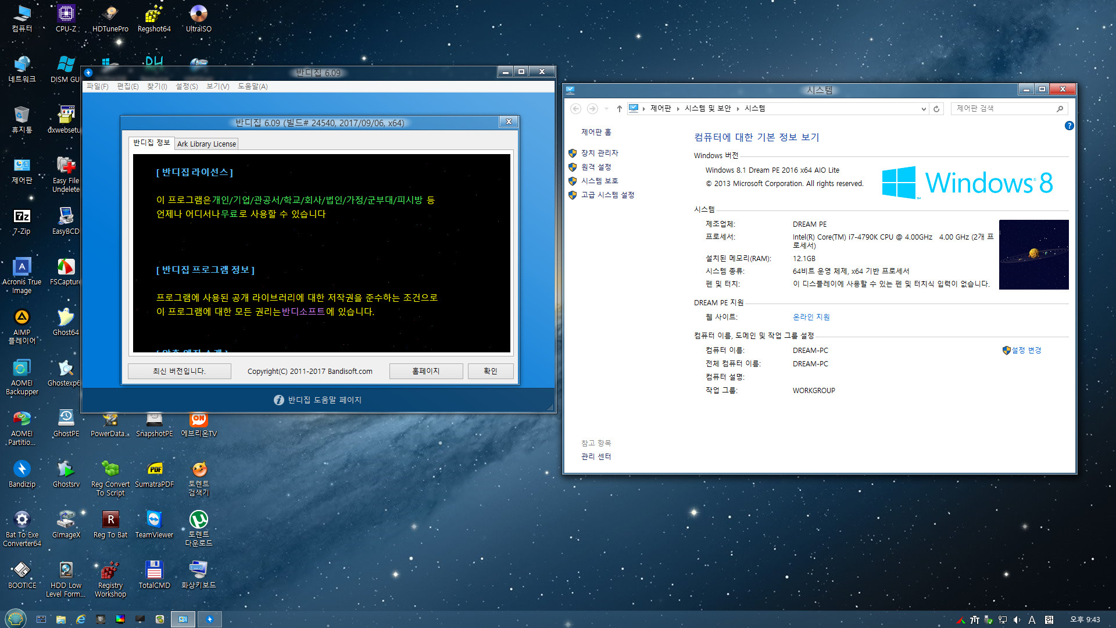Open the recycle bin 휴지통 icon
The width and height of the screenshot is (1116, 628).
[x=22, y=120]
